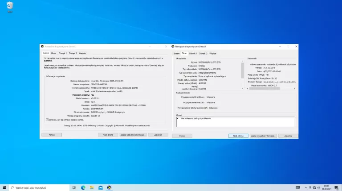This screenshot has width=342, height=191.
Task: Click the 16384MB RAM memory value
Action: [97, 109]
